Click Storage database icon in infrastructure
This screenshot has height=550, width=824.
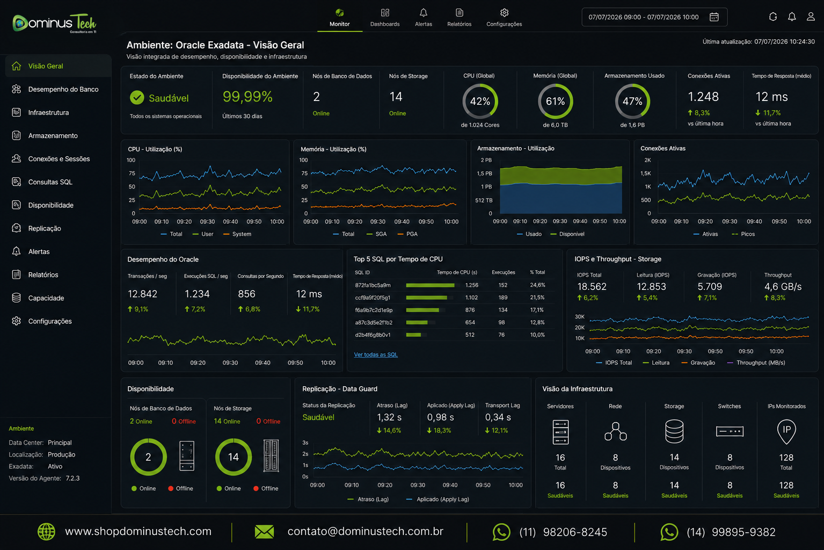(x=674, y=431)
